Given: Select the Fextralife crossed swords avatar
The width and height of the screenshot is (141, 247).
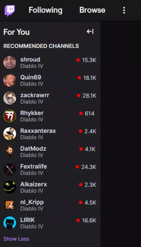Looking at the screenshot, I should coord(10,169).
